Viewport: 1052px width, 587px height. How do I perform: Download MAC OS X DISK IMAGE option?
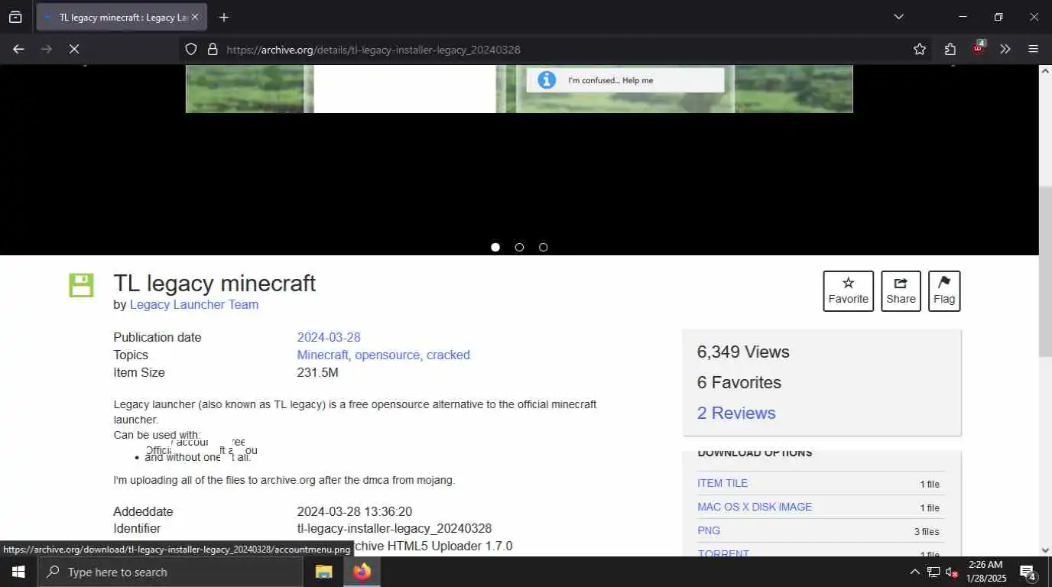[x=755, y=507]
